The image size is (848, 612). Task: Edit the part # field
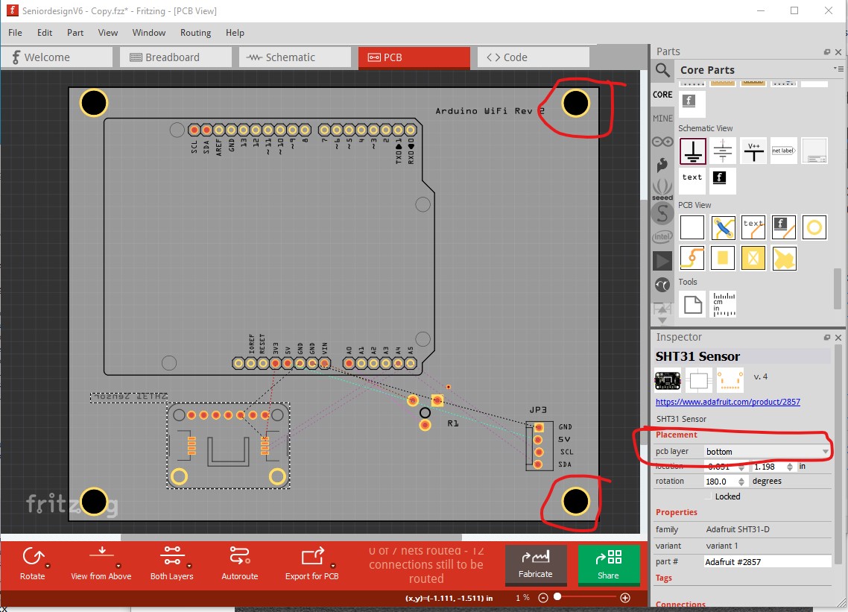[x=768, y=561]
